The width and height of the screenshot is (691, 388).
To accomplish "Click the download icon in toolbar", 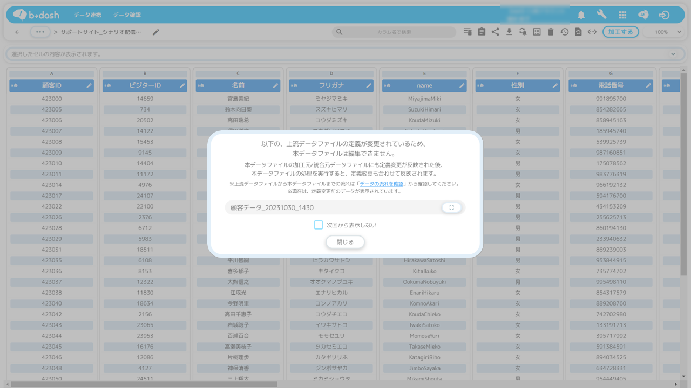I will point(509,32).
